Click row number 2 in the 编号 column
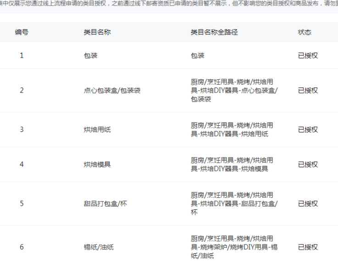 (x=22, y=90)
